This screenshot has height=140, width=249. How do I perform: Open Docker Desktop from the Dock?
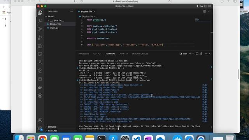tap(177, 138)
